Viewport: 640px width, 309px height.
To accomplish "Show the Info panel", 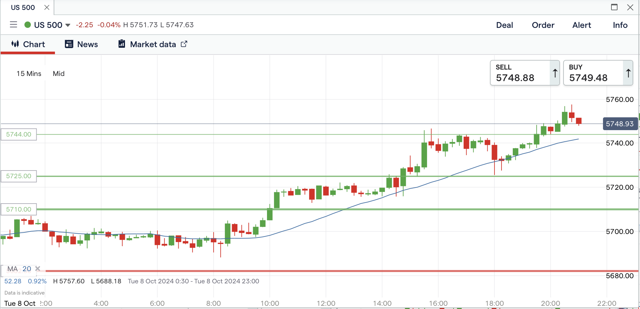I will (620, 25).
